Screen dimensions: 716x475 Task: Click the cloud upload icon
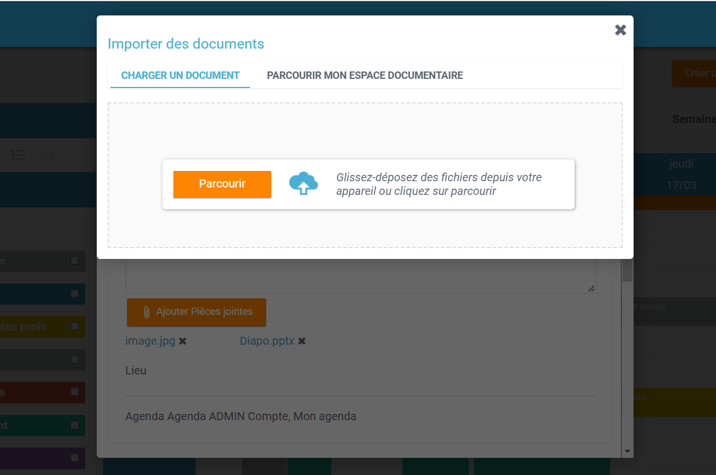(303, 183)
